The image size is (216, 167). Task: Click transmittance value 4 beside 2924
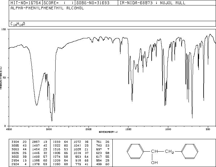25,164
